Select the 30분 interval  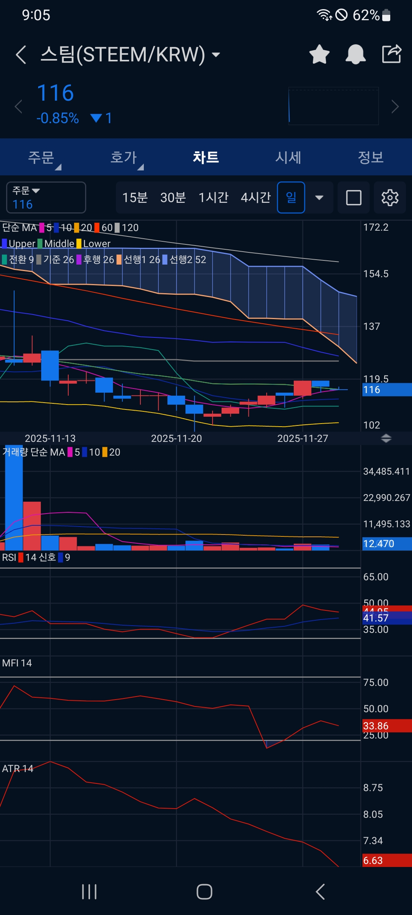(173, 197)
